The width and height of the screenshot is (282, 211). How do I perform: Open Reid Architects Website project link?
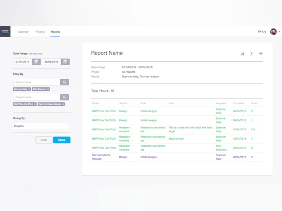click(101, 157)
